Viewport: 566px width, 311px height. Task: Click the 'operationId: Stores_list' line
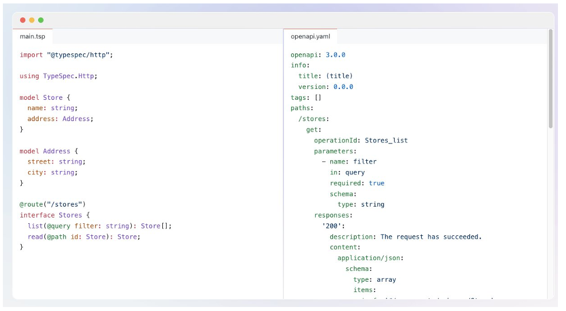pyautogui.click(x=361, y=141)
